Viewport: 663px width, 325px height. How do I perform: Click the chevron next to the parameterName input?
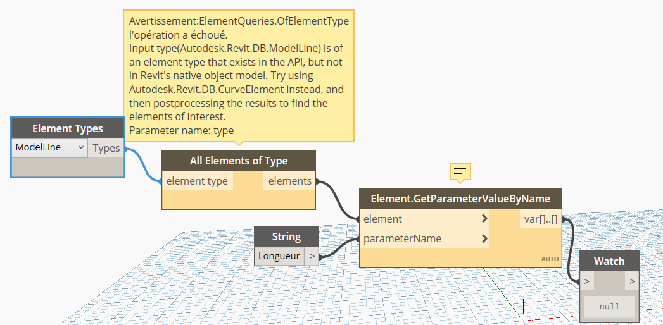point(484,238)
